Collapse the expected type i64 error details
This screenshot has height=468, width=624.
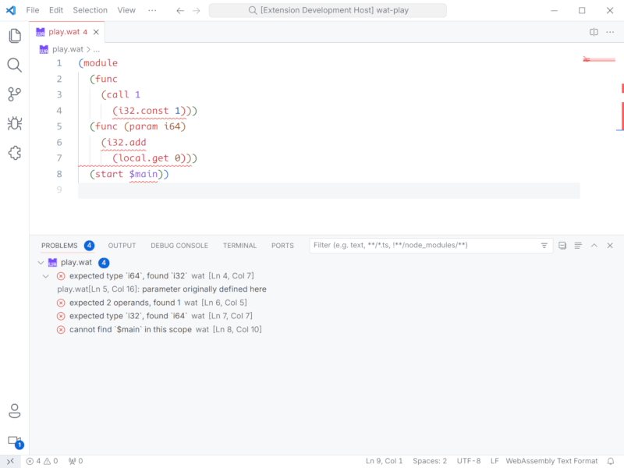pos(46,276)
